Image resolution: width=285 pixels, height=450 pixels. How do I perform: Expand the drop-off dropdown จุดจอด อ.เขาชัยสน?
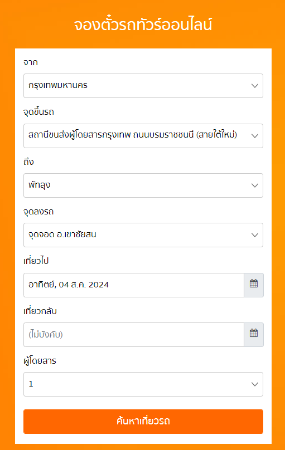[x=143, y=235]
